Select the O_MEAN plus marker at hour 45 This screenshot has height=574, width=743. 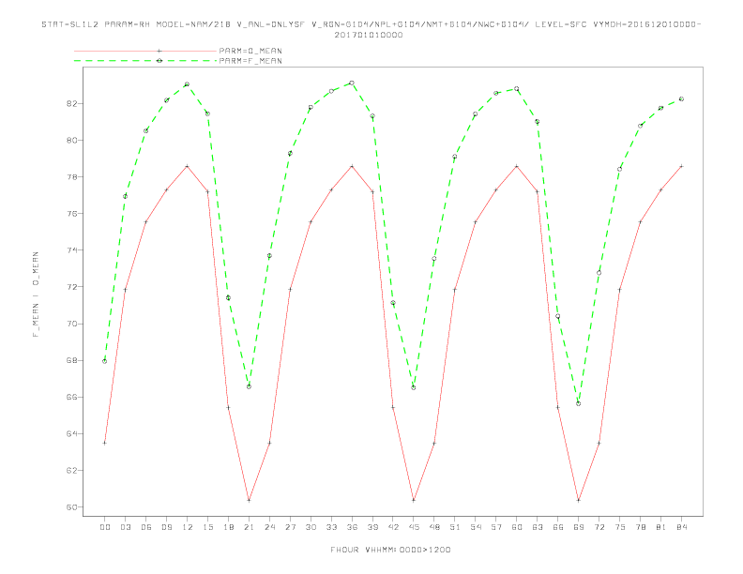(x=414, y=500)
